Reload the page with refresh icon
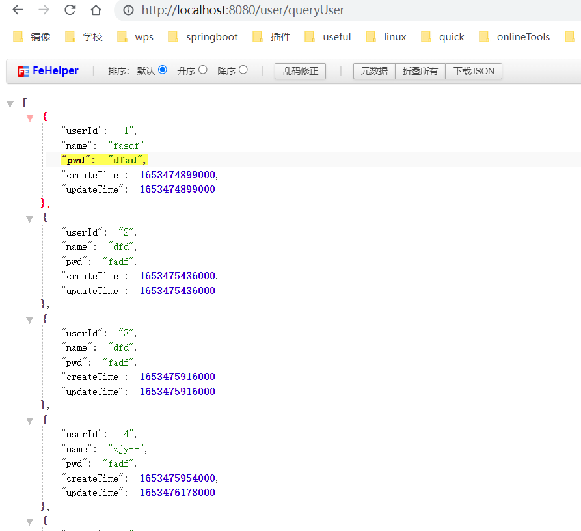581x531 pixels. point(70,10)
